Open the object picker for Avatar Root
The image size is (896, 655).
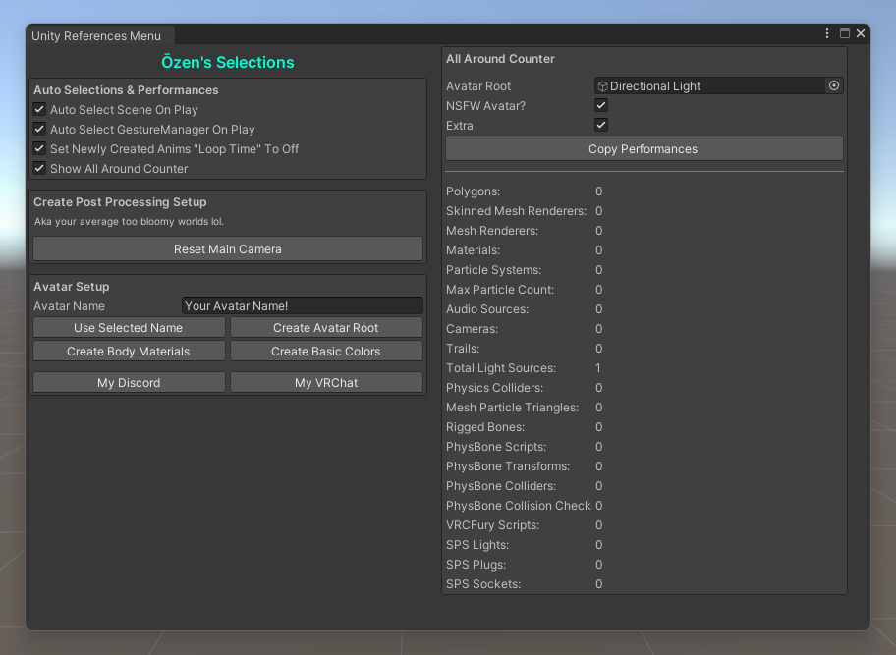point(834,86)
